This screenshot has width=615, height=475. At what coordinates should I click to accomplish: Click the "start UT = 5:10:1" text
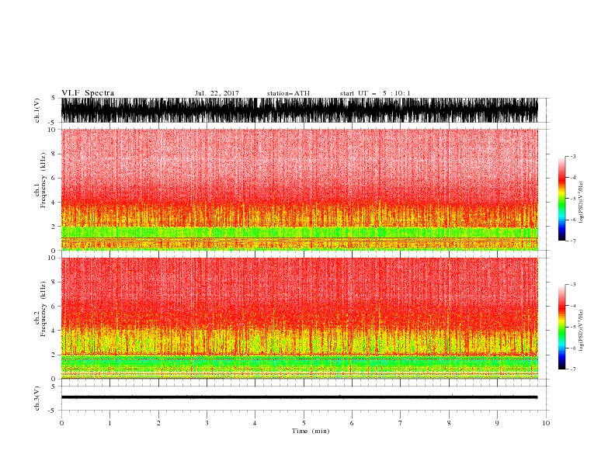click(375, 93)
